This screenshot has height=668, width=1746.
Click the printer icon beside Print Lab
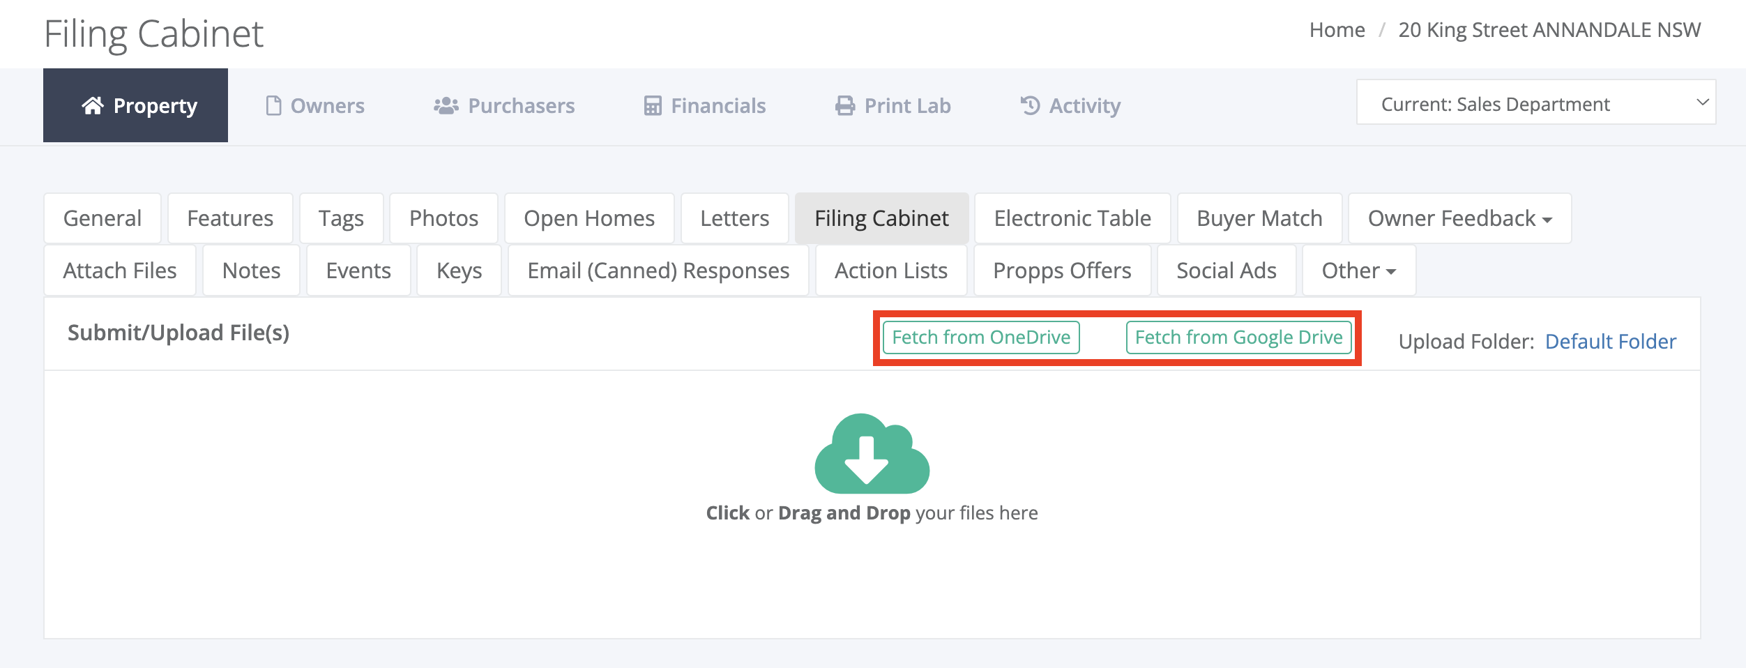(845, 105)
